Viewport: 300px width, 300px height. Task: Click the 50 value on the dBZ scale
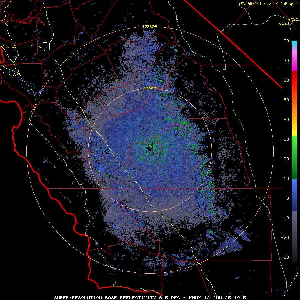tap(286, 100)
